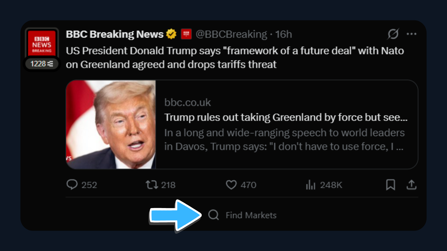This screenshot has height=251, width=447.
Task: Click the repost arrows icon
Action: (x=153, y=185)
